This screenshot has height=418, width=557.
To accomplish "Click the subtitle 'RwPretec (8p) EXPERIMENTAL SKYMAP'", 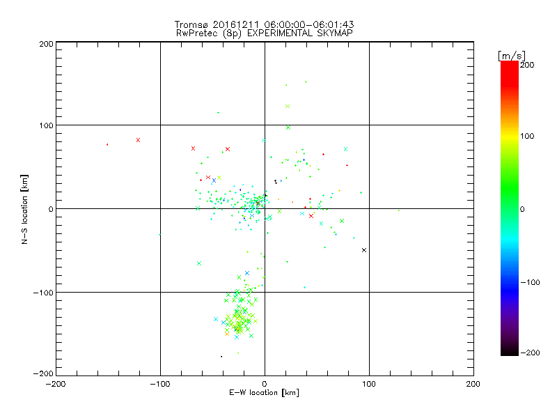I will 265,33.
